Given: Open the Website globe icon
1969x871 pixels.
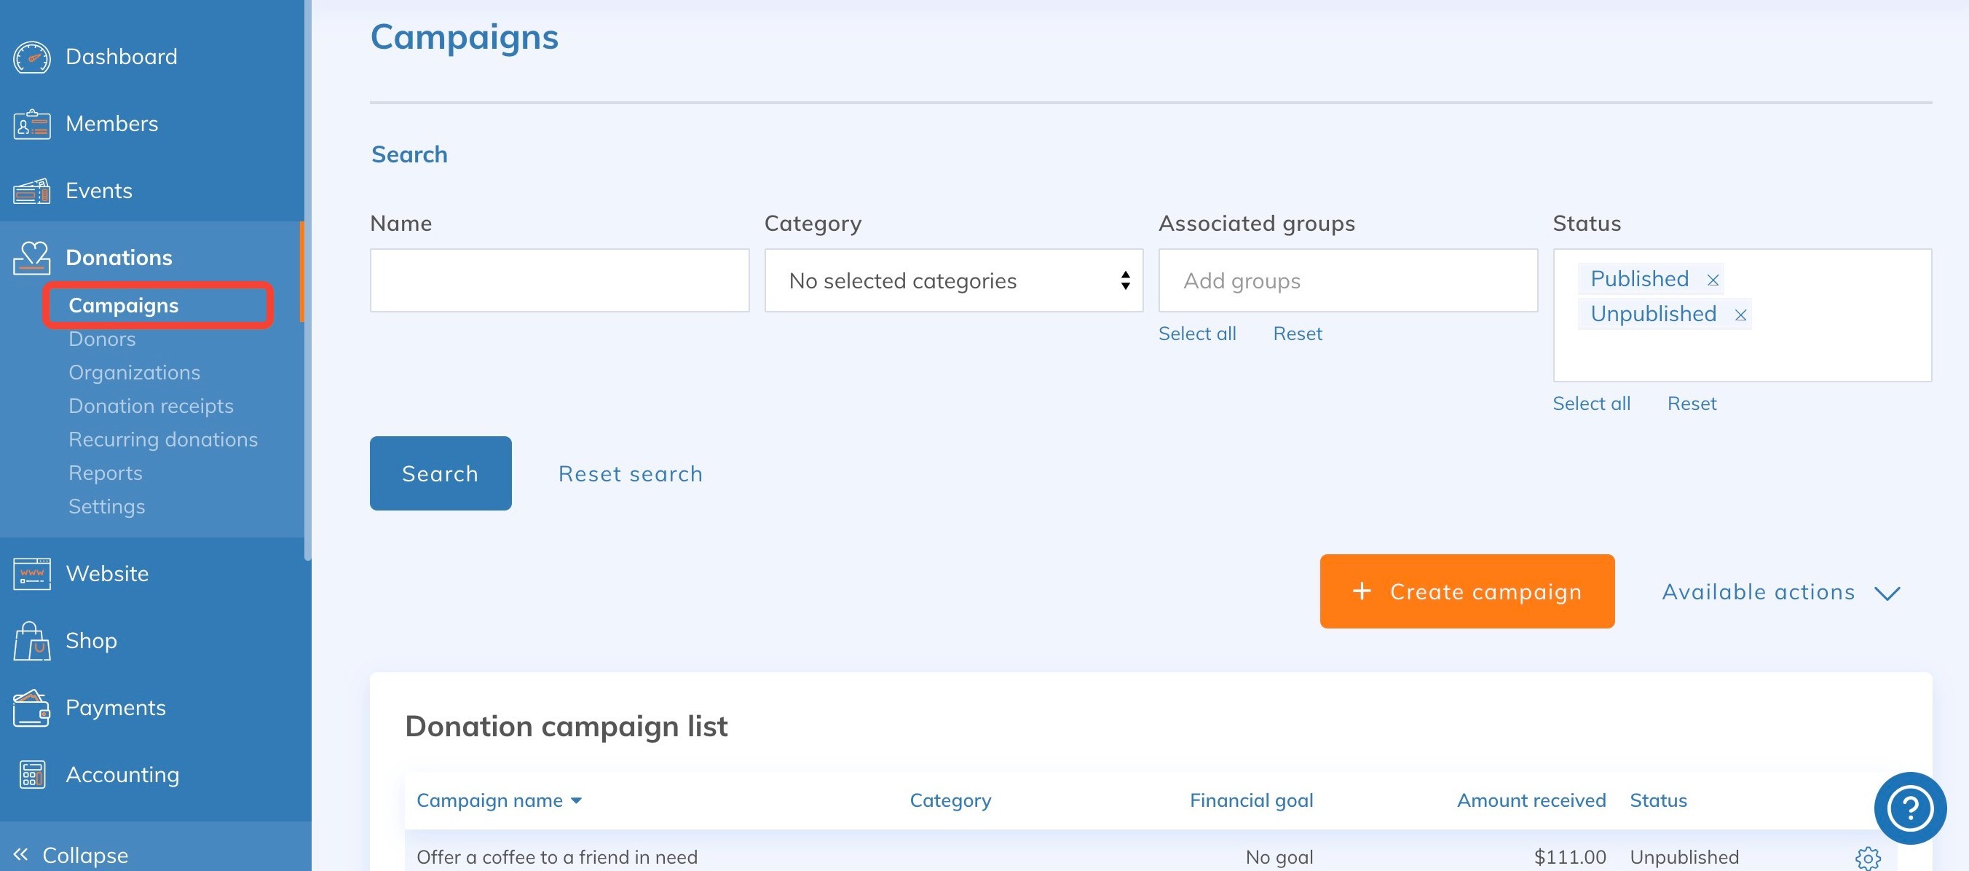Looking at the screenshot, I should (x=31, y=574).
